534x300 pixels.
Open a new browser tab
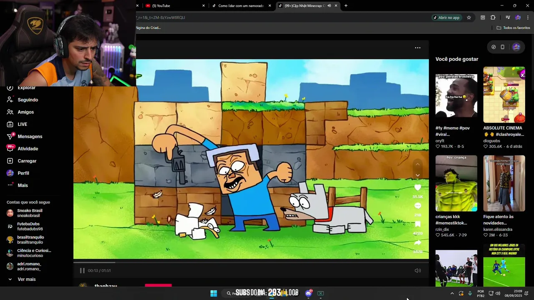(x=346, y=6)
